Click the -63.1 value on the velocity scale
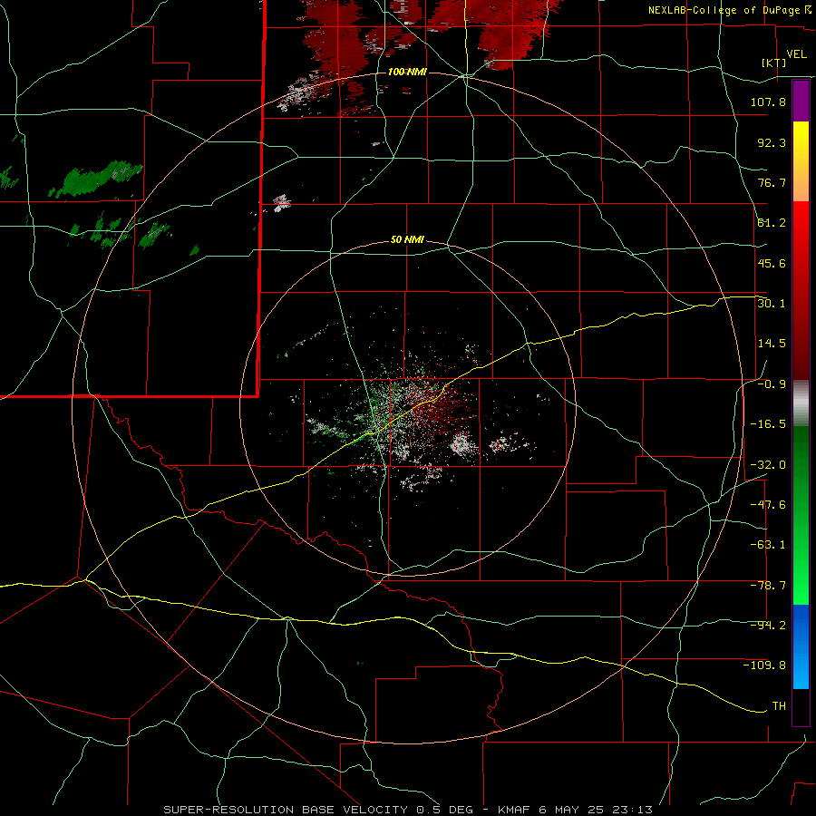Viewport: 816px width, 816px height. [768, 545]
